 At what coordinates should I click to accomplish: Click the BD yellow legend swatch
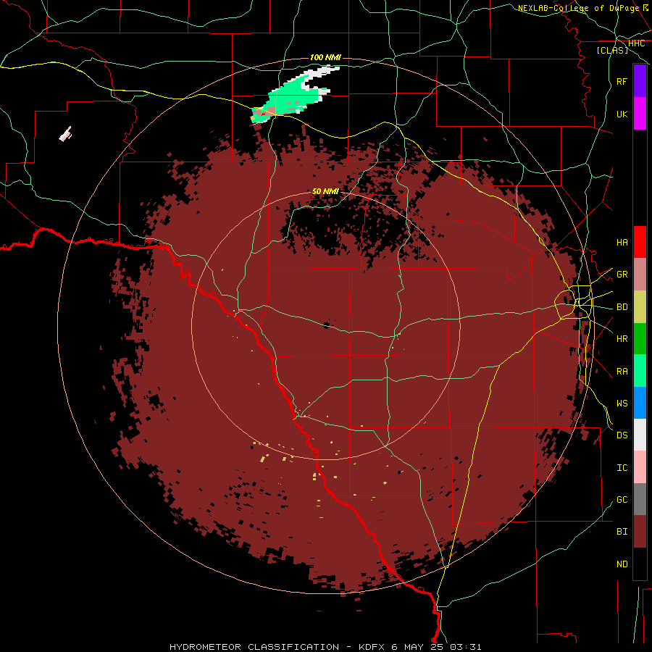coord(640,307)
